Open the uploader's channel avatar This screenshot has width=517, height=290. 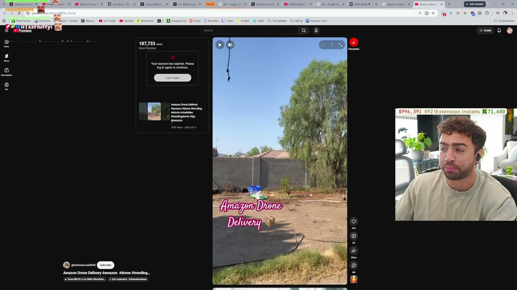(x=66, y=265)
